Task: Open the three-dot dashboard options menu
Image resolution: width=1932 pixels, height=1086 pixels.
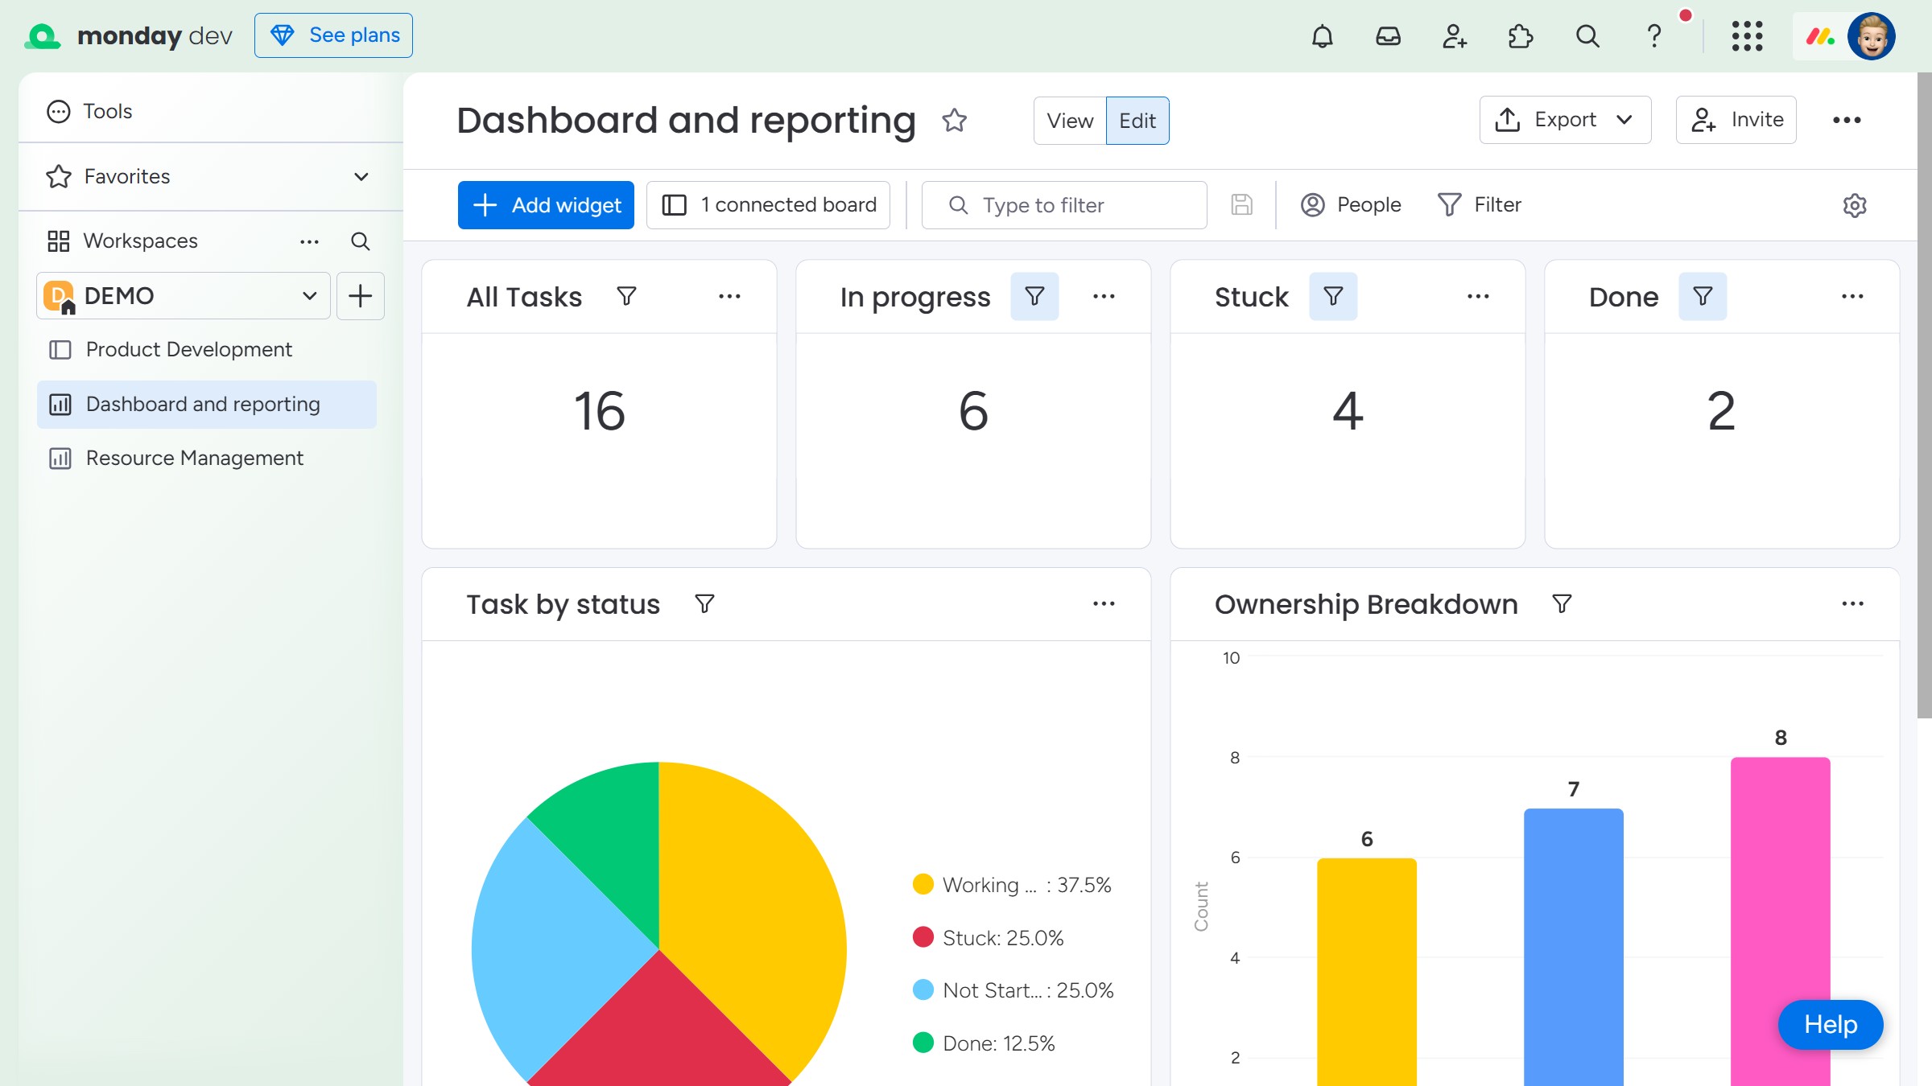Action: (x=1847, y=120)
